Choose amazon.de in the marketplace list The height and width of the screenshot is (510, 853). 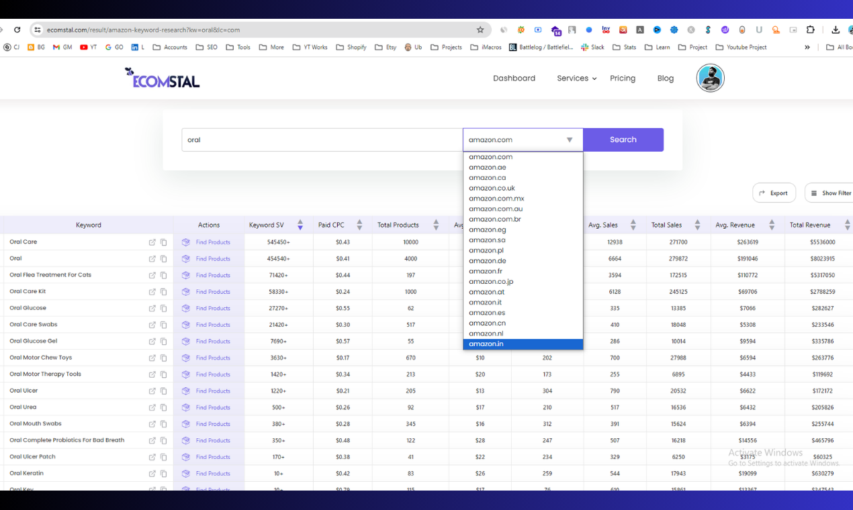tap(523, 261)
